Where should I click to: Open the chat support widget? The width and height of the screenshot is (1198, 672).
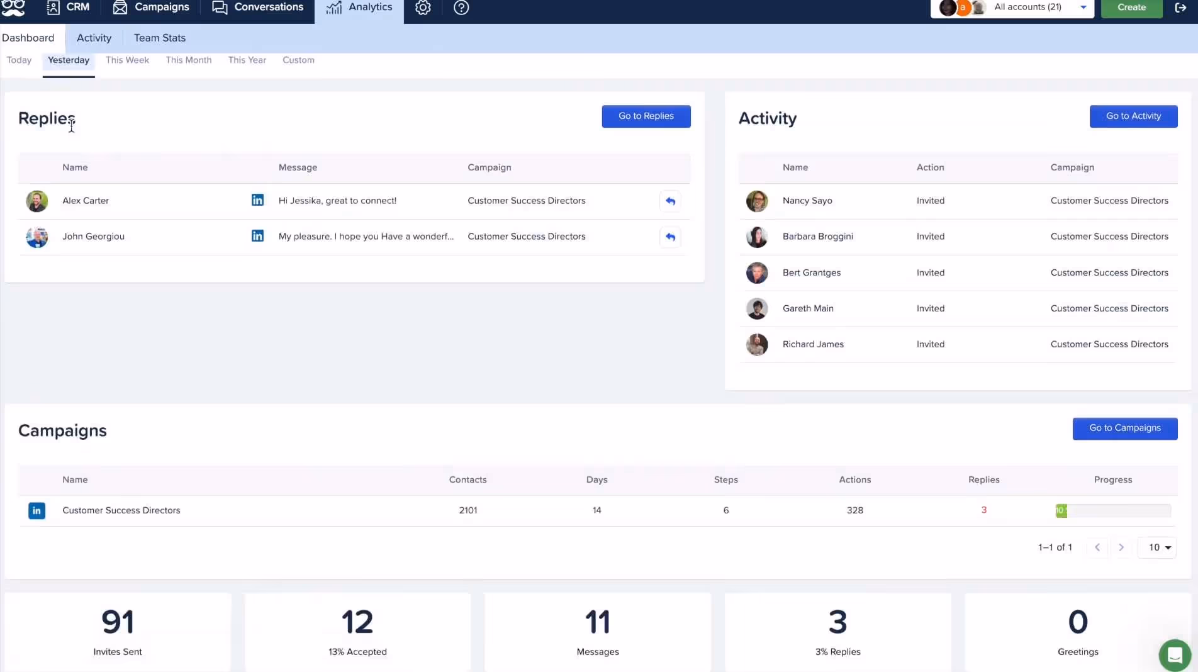[x=1174, y=655]
